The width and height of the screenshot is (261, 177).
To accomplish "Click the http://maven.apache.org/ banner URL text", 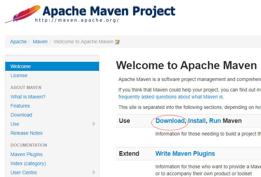I will point(77,20).
